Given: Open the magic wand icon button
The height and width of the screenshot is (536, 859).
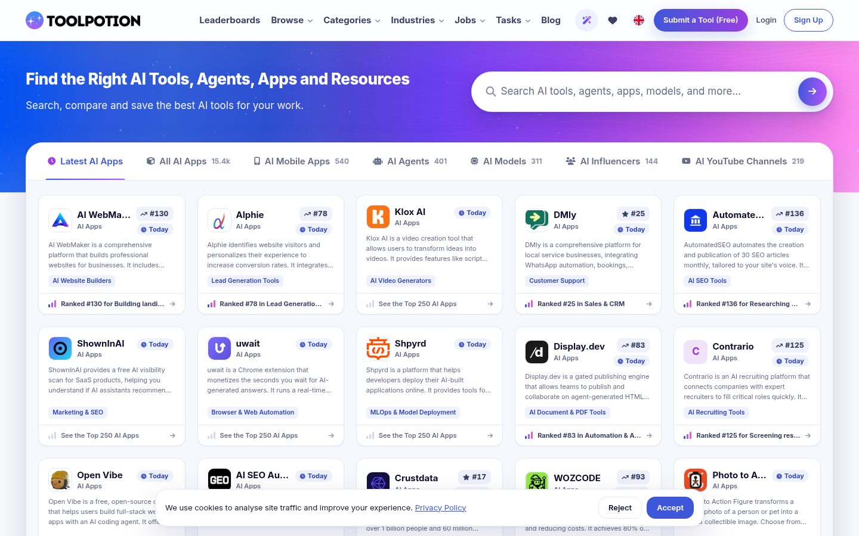Looking at the screenshot, I should coord(586,20).
